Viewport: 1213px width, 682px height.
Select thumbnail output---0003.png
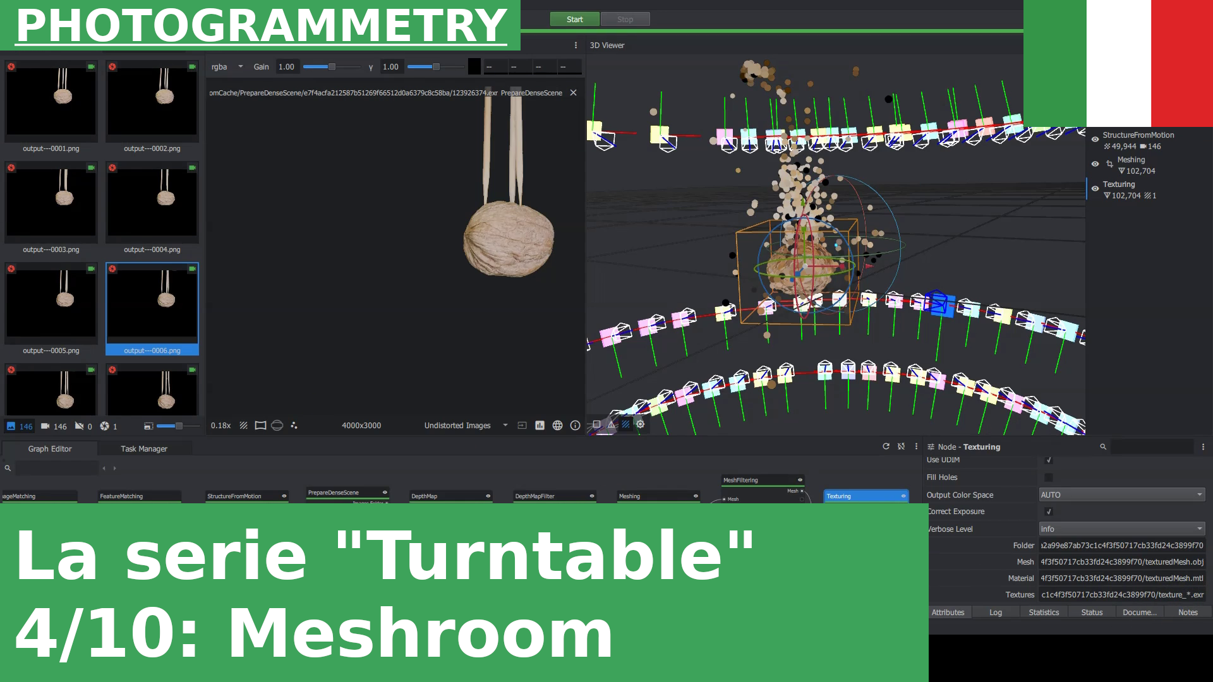point(51,208)
